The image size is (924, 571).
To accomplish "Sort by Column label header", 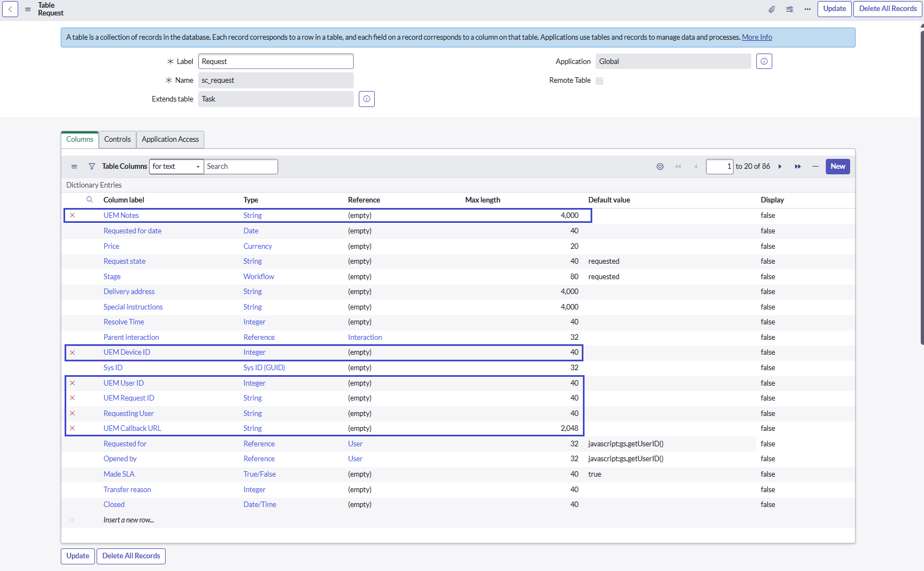I will (x=124, y=200).
